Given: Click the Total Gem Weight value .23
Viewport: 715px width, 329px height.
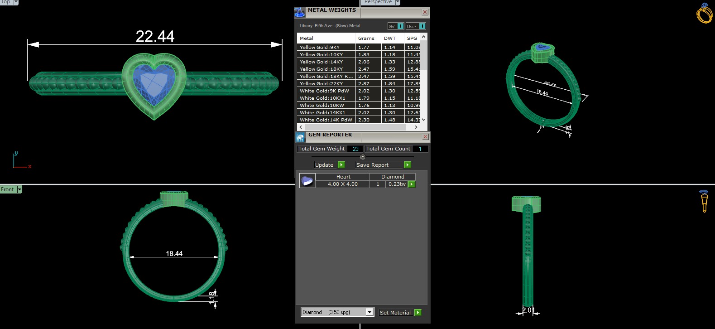Looking at the screenshot, I should 355,149.
